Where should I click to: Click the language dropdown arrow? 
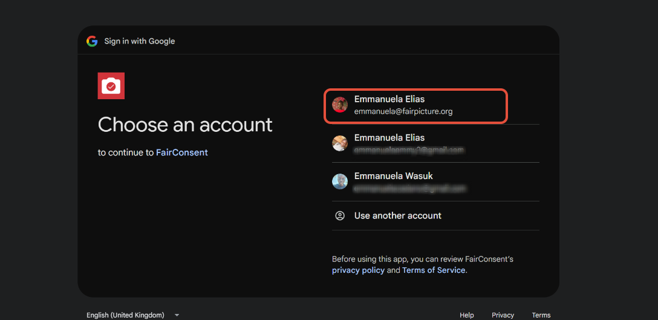(x=177, y=315)
